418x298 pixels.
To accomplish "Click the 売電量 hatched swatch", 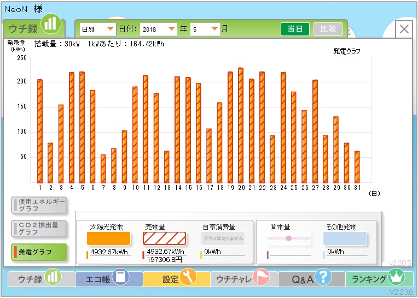I will tap(165, 238).
